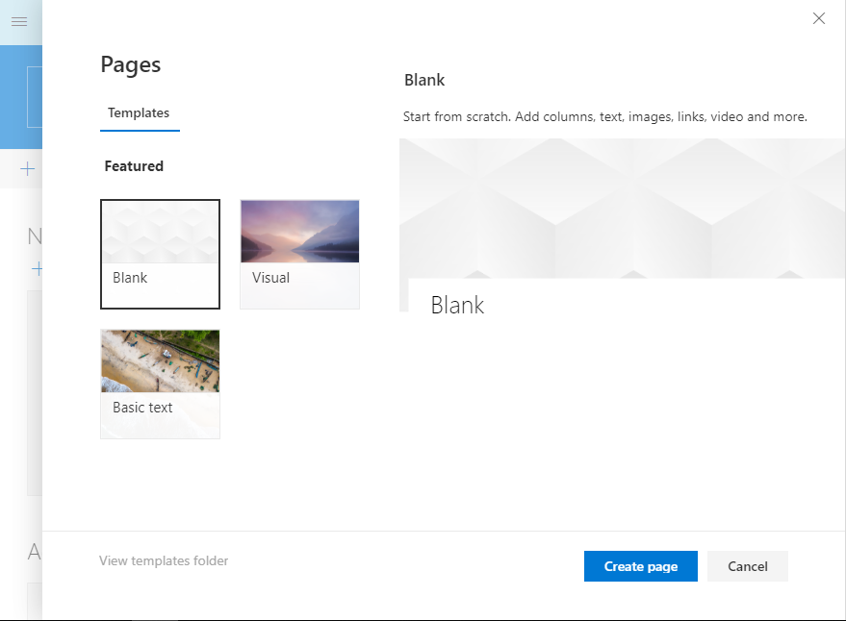The height and width of the screenshot is (621, 846).
Task: Select the Visual template thumbnail
Action: pyautogui.click(x=299, y=231)
